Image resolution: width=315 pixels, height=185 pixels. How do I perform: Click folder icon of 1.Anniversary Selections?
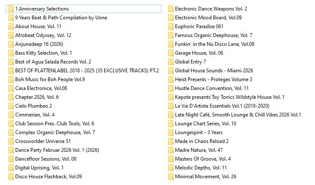[x=11, y=9]
